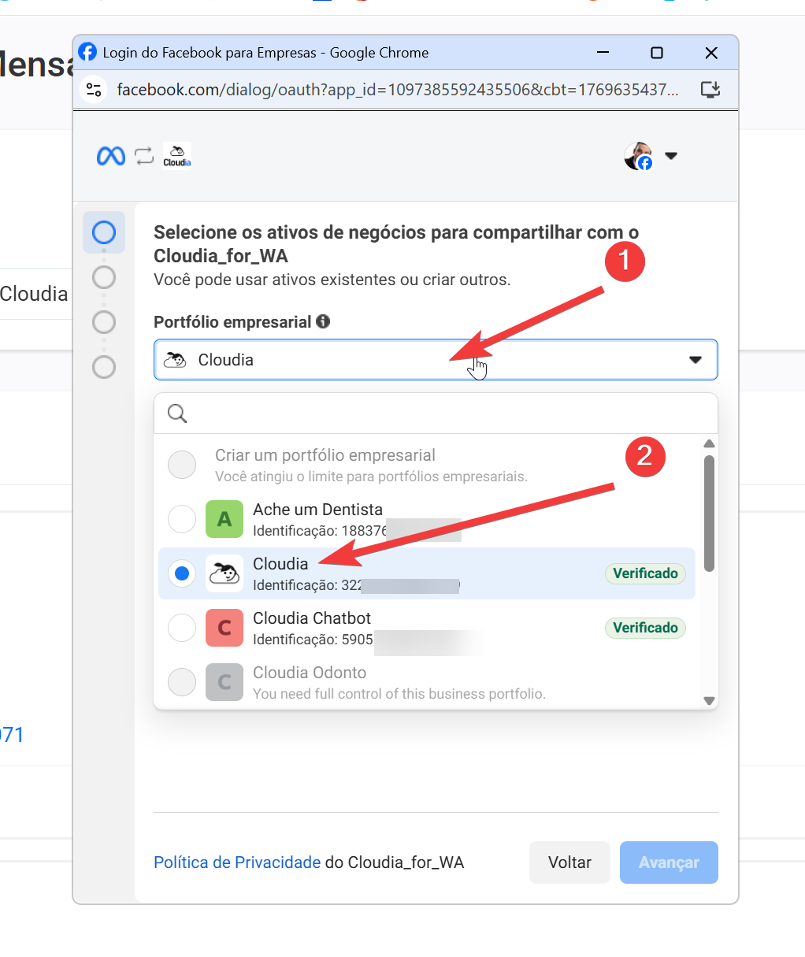The image size is (805, 957).
Task: Click the first active step circle in sidebar
Action: click(x=104, y=232)
